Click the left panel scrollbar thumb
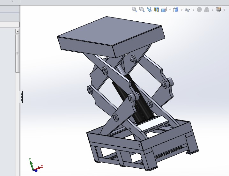229x176 pixels. click(x=18, y=53)
